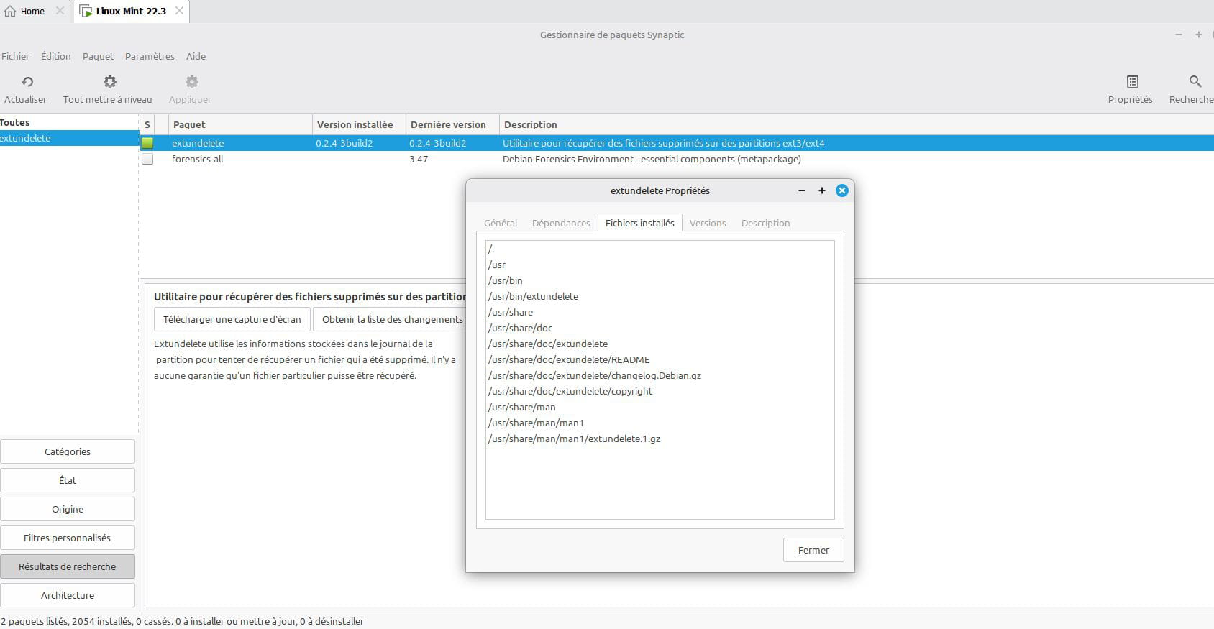Click the Appliquer toolbar icon

pyautogui.click(x=191, y=82)
